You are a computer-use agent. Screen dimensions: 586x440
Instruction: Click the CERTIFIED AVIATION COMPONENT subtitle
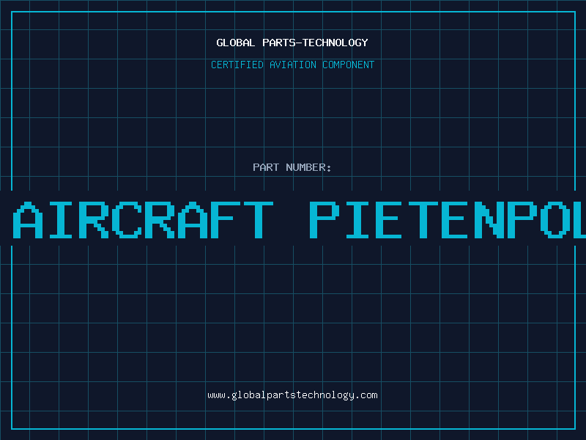292,65
